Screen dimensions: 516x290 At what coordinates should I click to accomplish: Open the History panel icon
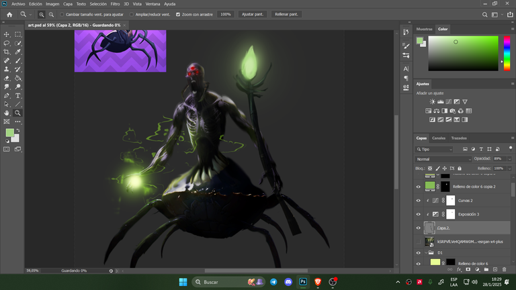(406, 32)
